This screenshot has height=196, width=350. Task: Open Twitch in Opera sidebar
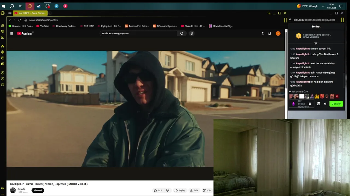2,64
